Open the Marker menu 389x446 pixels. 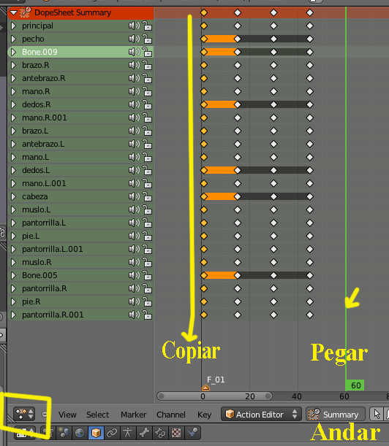coord(133,415)
